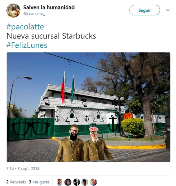176x186 pixels.
Task: Open the 7:14 - 3 sept. 2018 timestamp
Action: 23,169
